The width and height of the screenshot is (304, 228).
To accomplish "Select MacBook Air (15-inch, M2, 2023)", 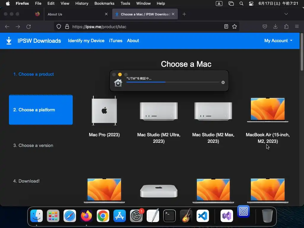I will pyautogui.click(x=268, y=110).
